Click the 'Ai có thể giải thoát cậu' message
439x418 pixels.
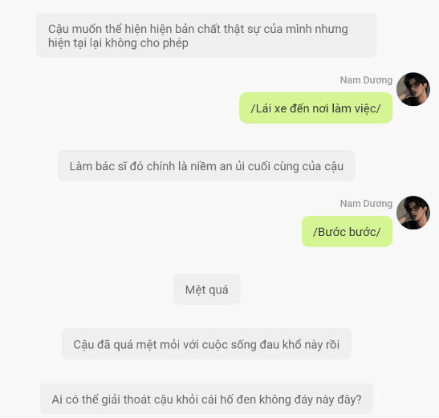coord(206,399)
